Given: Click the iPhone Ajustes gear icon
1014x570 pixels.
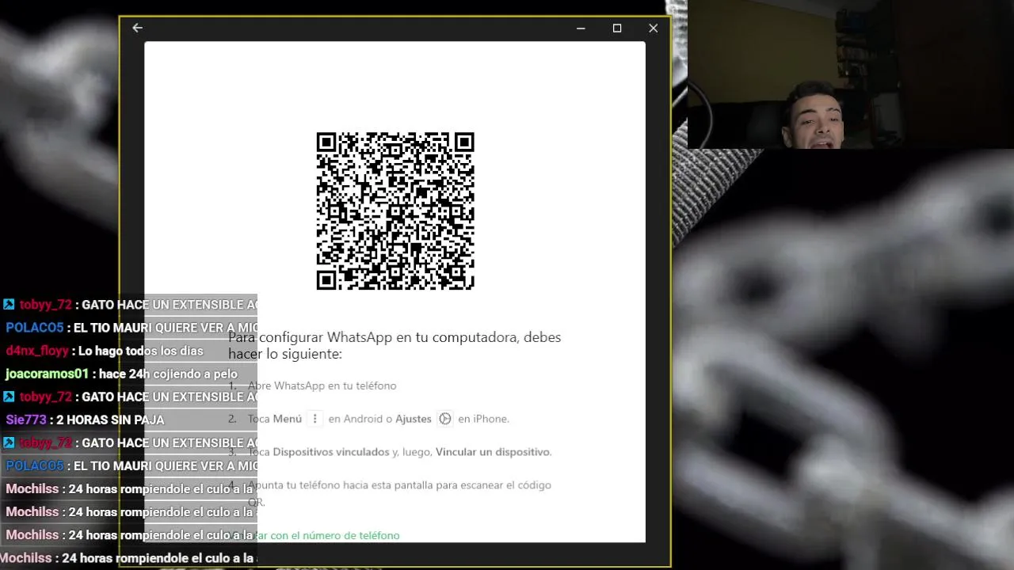Looking at the screenshot, I should (x=445, y=419).
